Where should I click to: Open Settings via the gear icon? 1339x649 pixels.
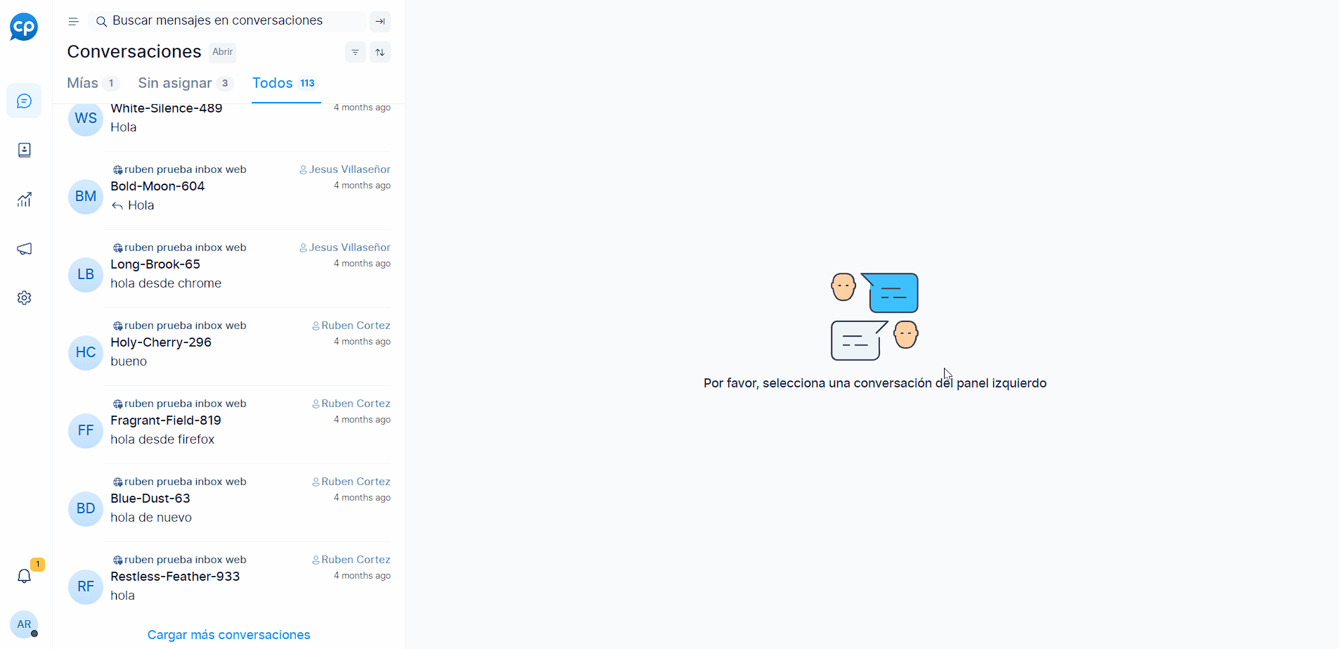(x=25, y=297)
